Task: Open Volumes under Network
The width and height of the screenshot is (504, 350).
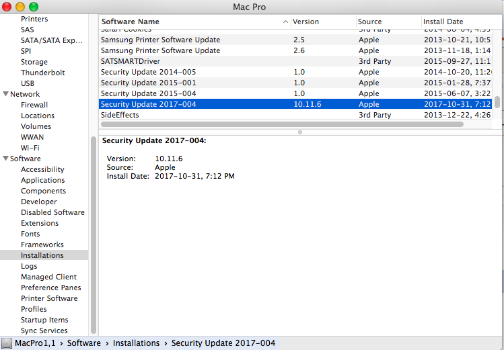Action: [x=36, y=126]
